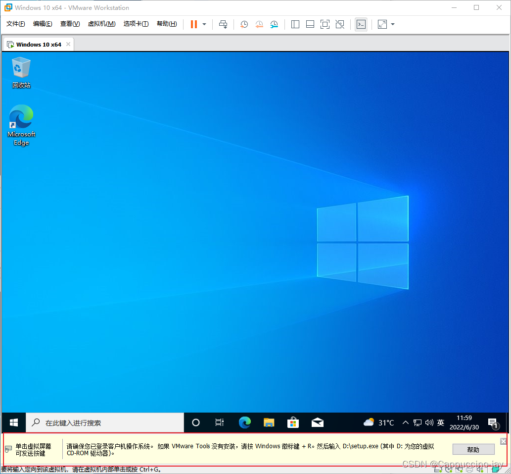Select the 回收站 recycle bin desktop icon

click(x=21, y=72)
